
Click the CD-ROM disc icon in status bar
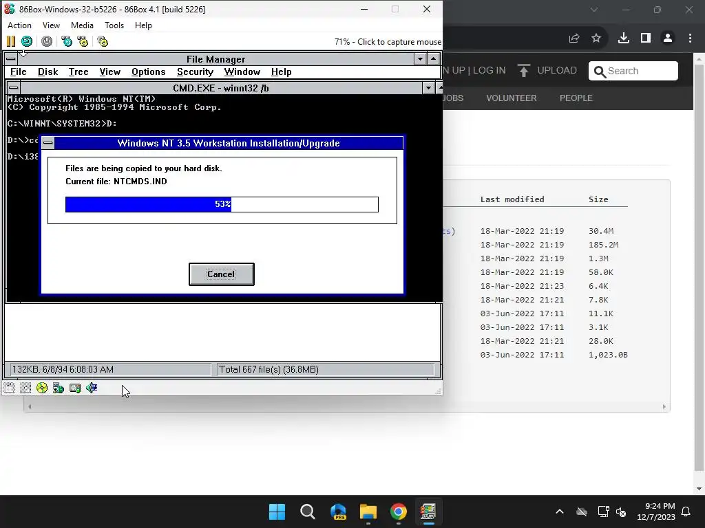click(42, 388)
